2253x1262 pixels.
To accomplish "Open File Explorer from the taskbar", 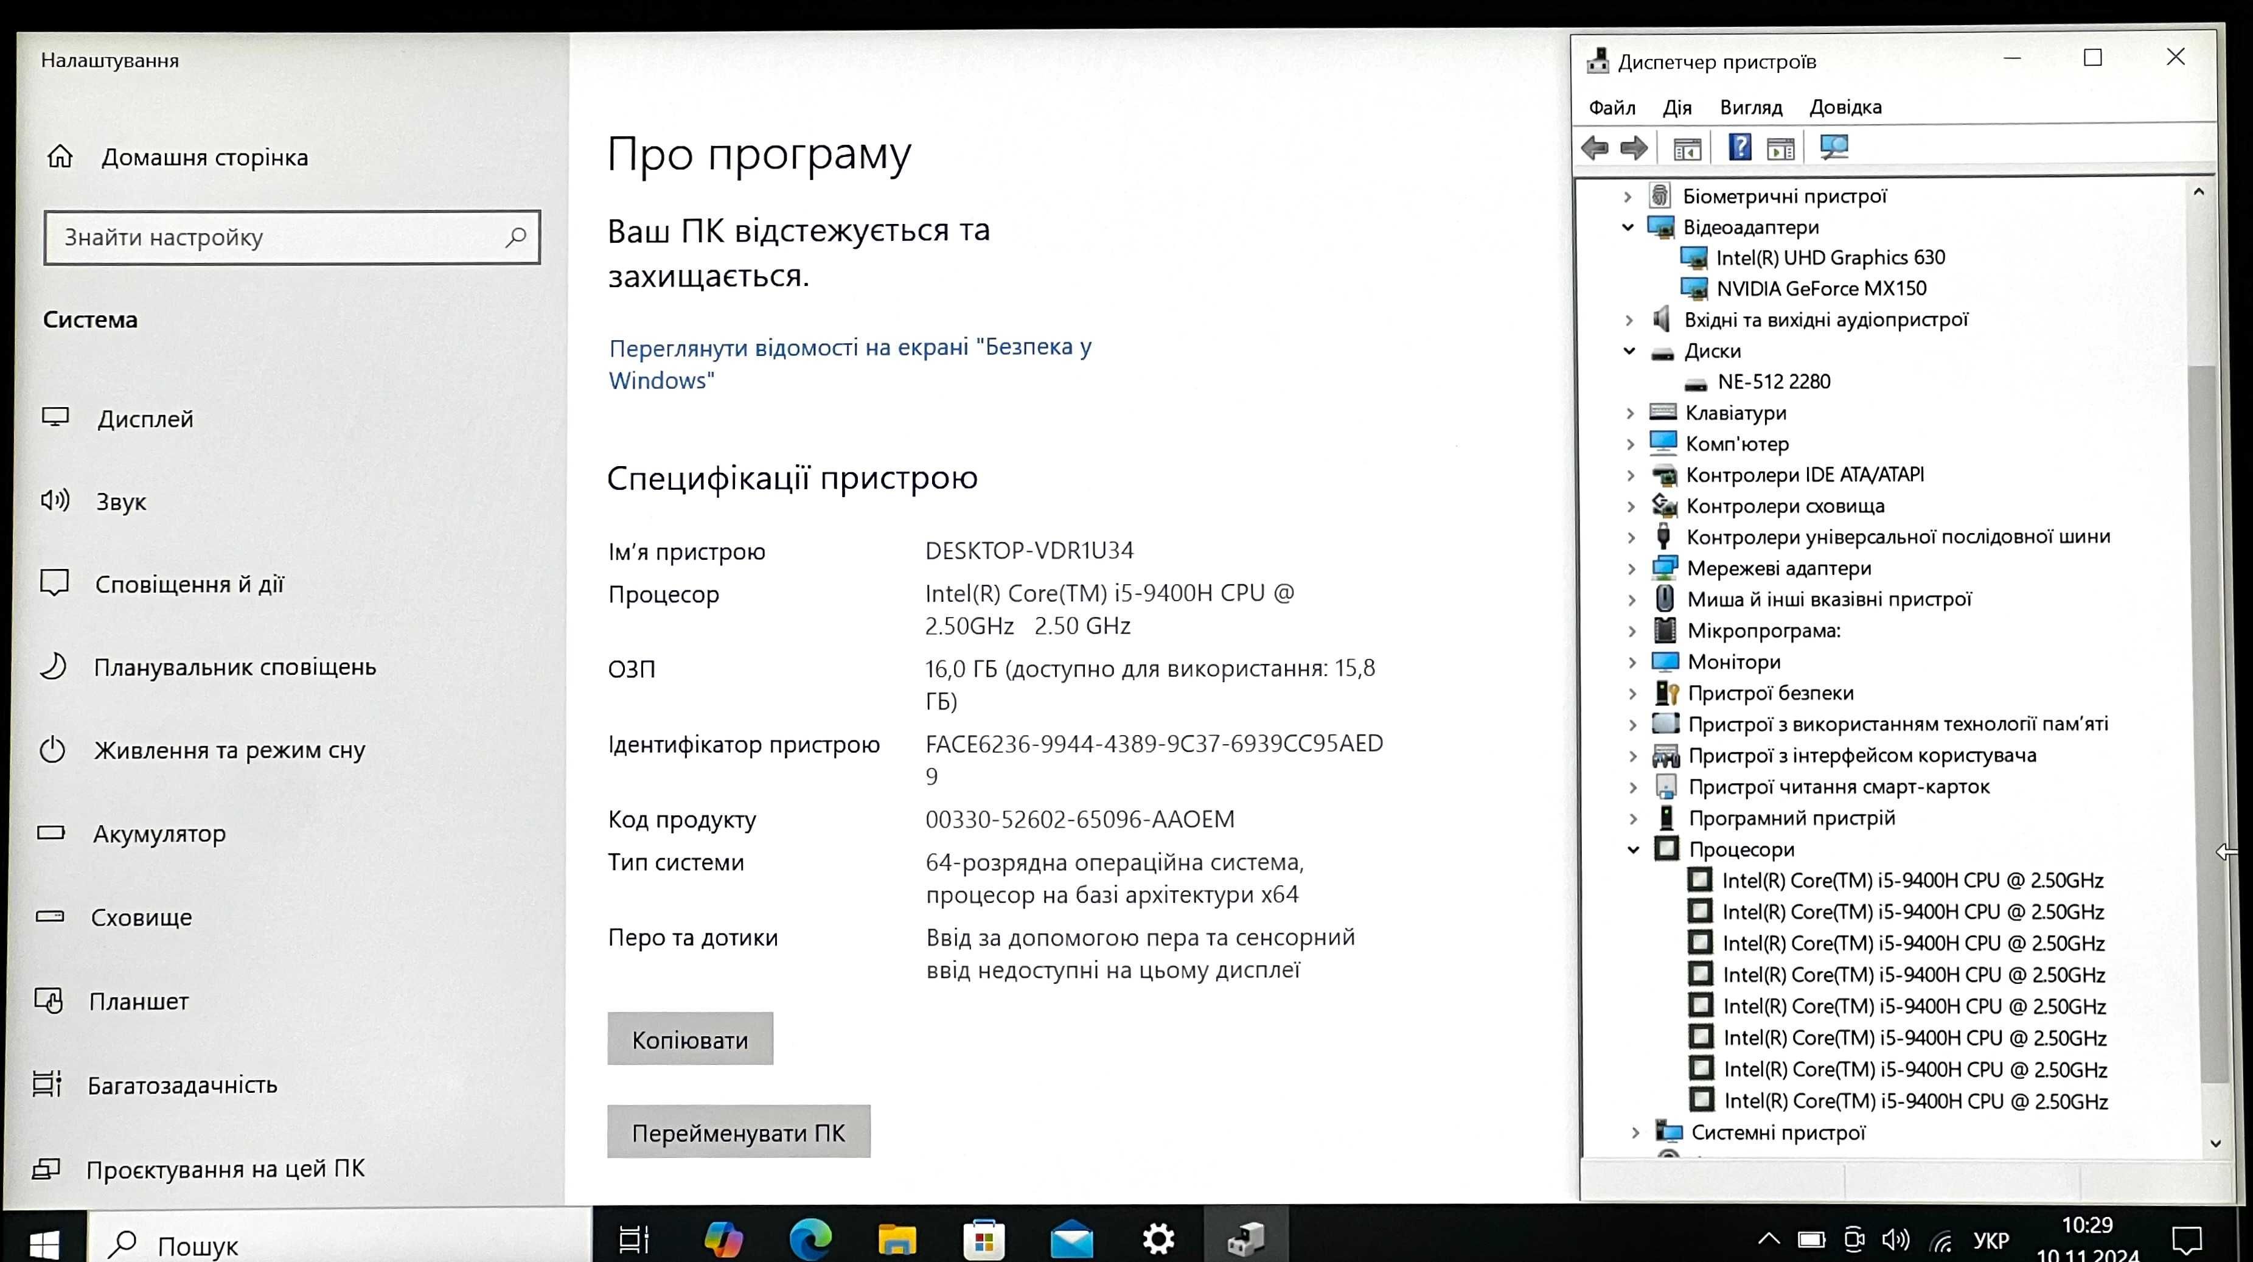I will pyautogui.click(x=896, y=1238).
